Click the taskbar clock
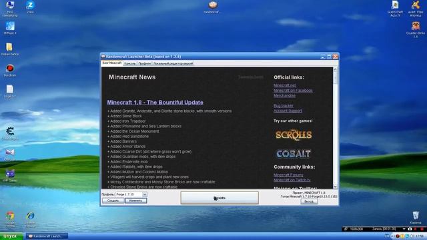Viewport: 427px width, 240px height. click(420, 236)
